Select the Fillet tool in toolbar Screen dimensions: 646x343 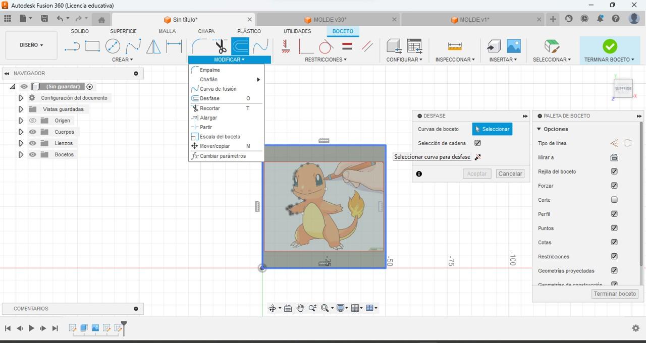(199, 46)
